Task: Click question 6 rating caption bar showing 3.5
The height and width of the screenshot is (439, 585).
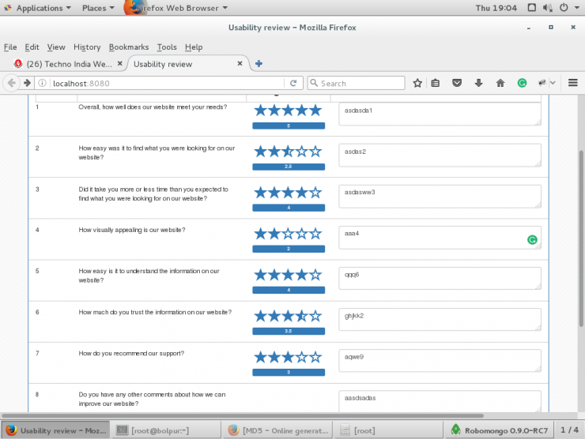Action: click(289, 331)
